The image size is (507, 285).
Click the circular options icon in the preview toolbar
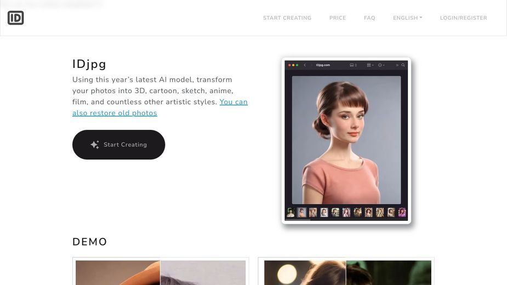click(380, 65)
